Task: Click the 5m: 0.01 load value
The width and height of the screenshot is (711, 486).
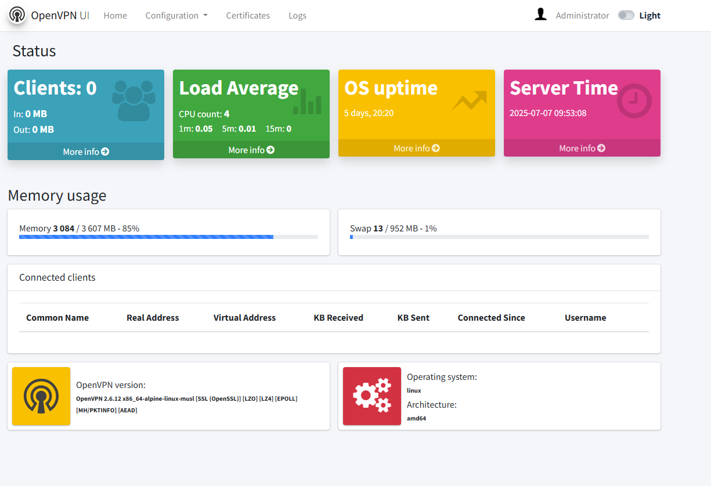Action: (x=239, y=129)
